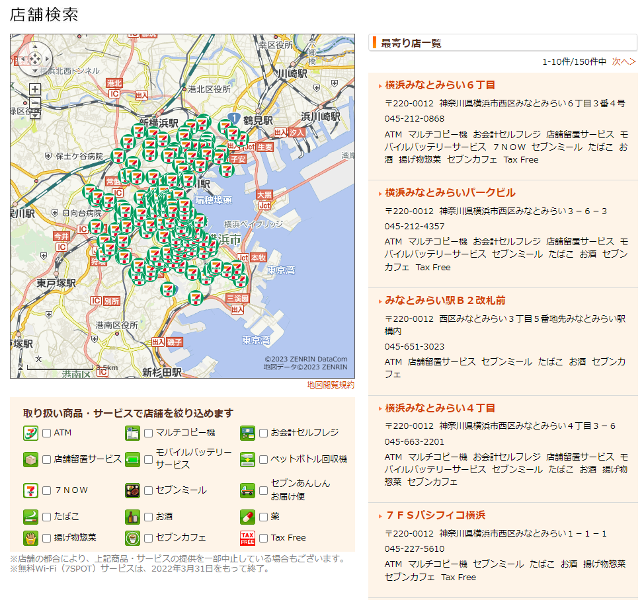Open the 横浜みなとみらい4丁目 store link
The width and height of the screenshot is (642, 600).
440,408
